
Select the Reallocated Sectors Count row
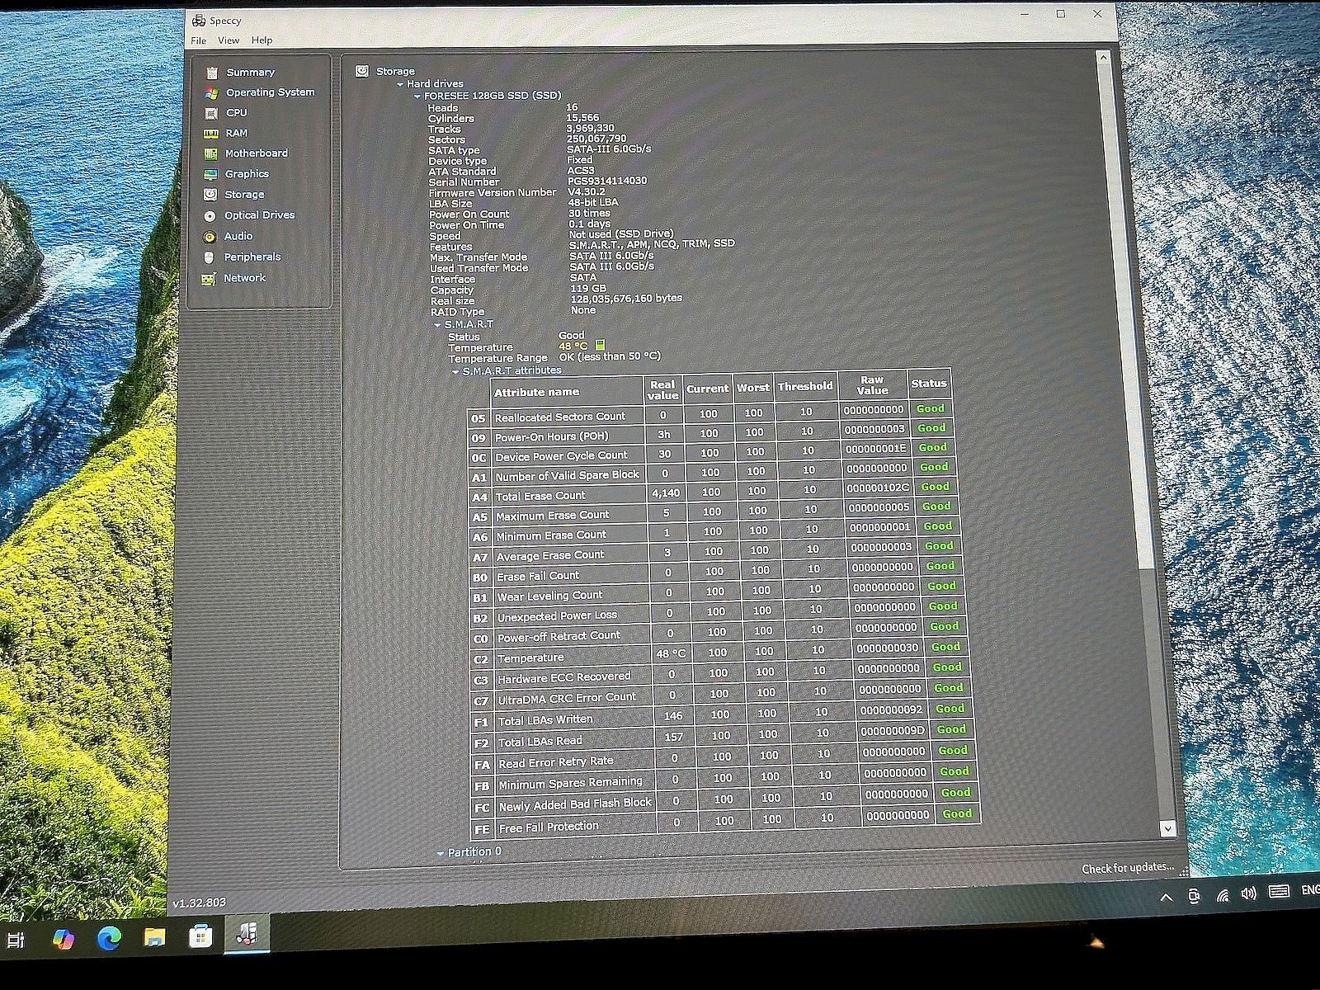coord(712,414)
